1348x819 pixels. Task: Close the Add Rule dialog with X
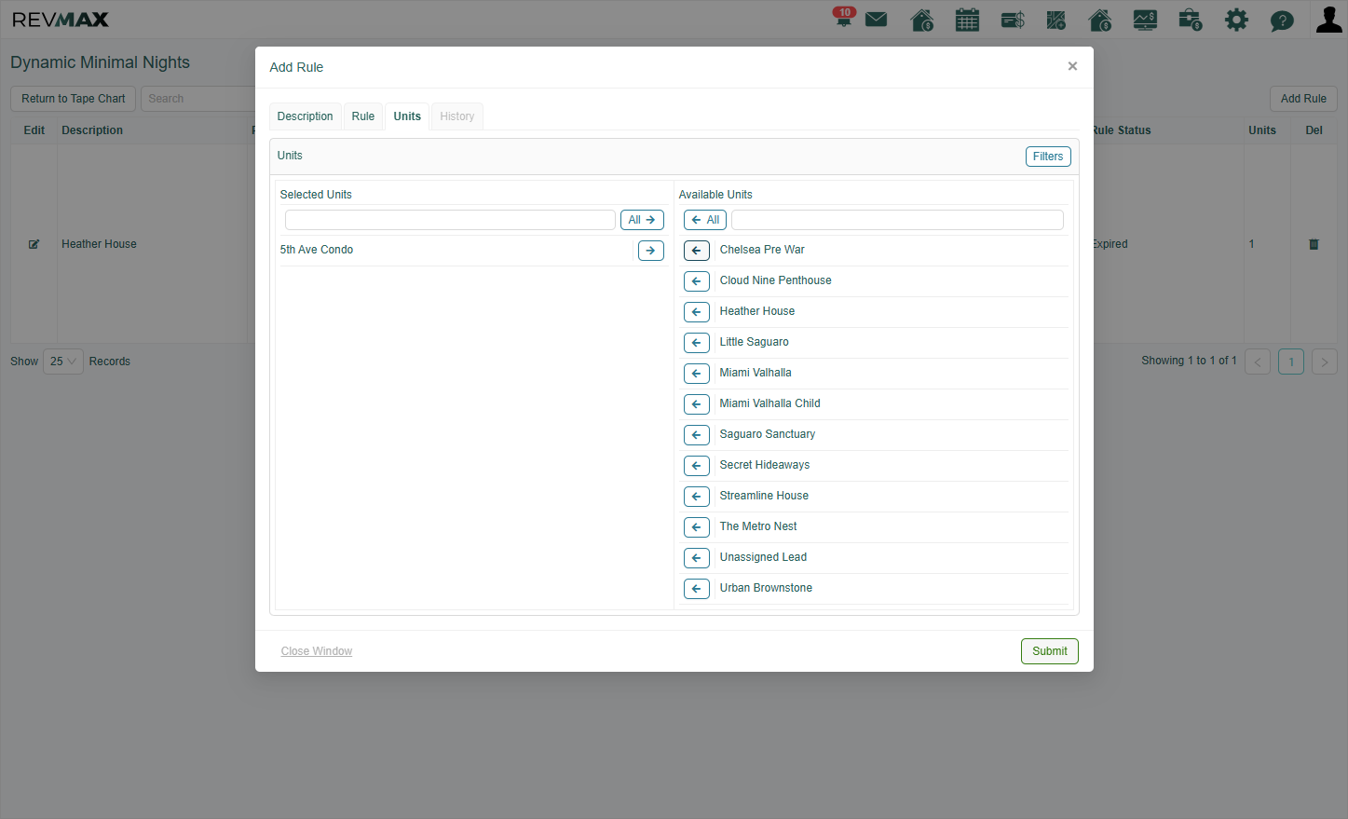click(x=1072, y=66)
